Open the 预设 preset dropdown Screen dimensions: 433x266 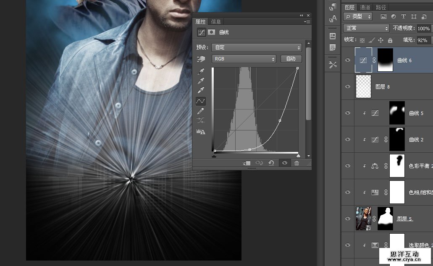[x=257, y=47]
